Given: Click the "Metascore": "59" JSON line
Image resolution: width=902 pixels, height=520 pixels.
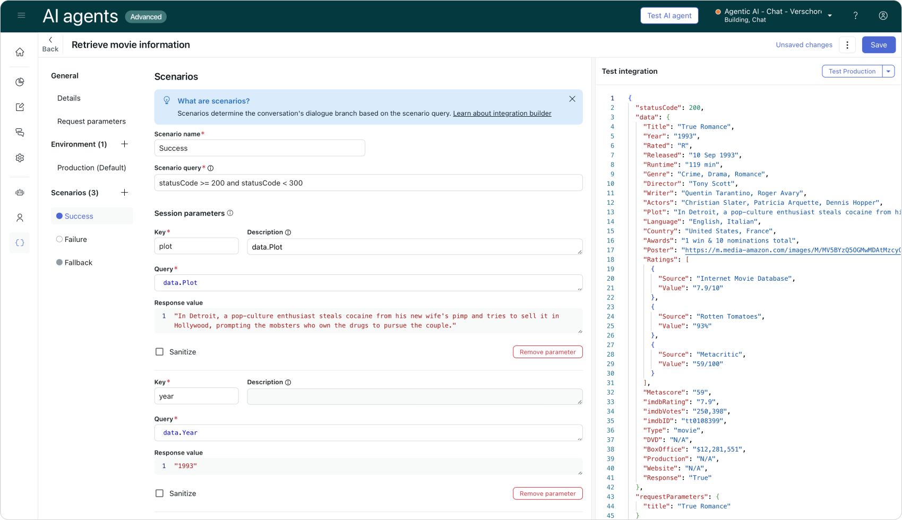Looking at the screenshot, I should (677, 393).
